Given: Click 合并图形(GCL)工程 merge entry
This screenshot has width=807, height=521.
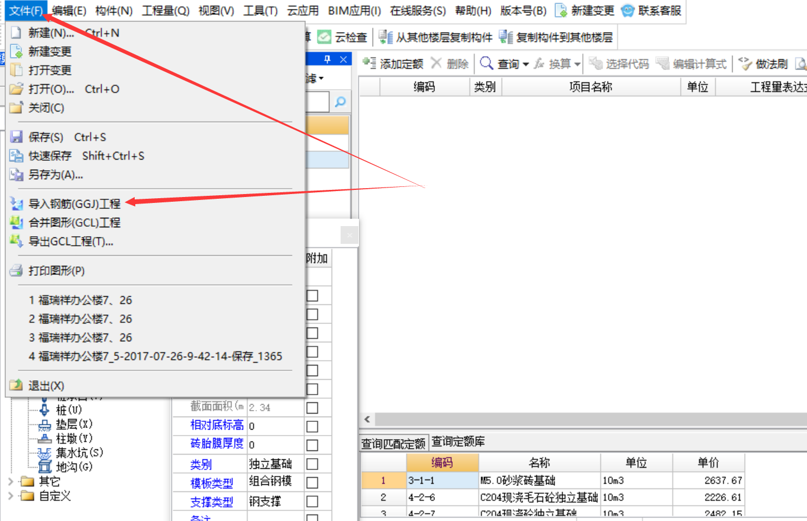Looking at the screenshot, I should point(74,223).
